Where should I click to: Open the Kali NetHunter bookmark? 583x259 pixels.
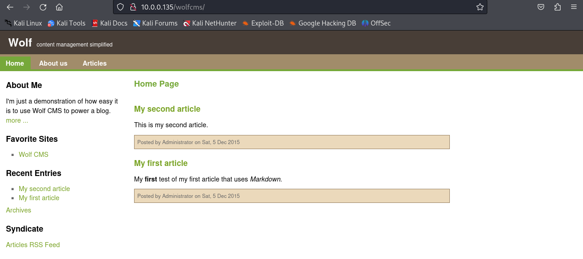pyautogui.click(x=210, y=23)
